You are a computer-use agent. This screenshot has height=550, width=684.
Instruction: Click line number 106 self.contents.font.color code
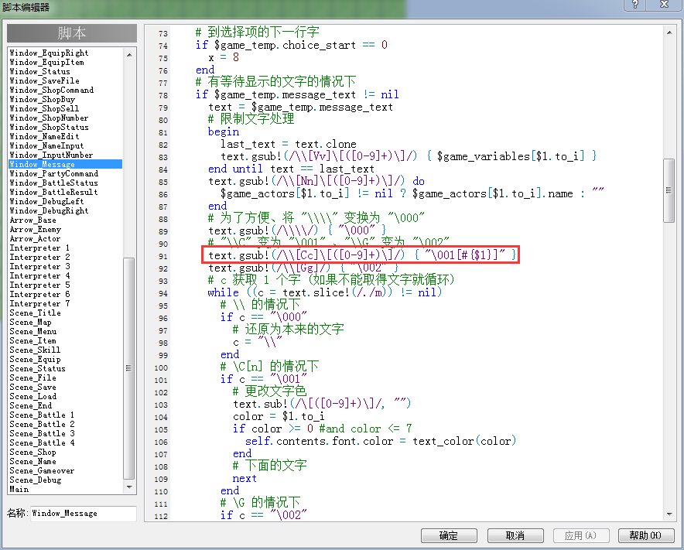(x=381, y=441)
